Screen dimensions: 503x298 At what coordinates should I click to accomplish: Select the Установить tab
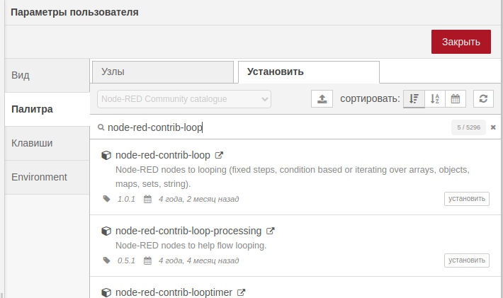pyautogui.click(x=308, y=72)
